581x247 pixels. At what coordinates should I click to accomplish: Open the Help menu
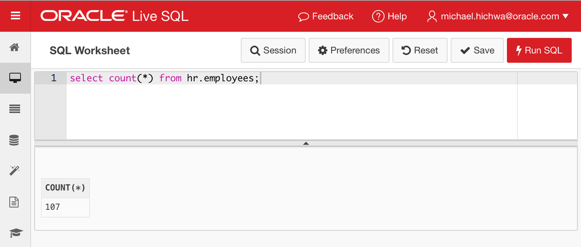pos(389,16)
